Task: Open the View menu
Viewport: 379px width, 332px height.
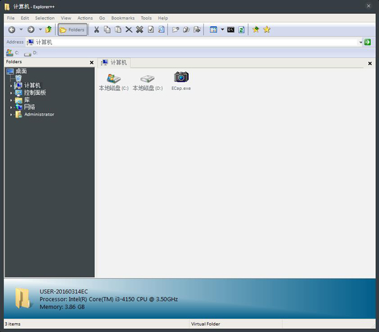Action: (x=66, y=18)
